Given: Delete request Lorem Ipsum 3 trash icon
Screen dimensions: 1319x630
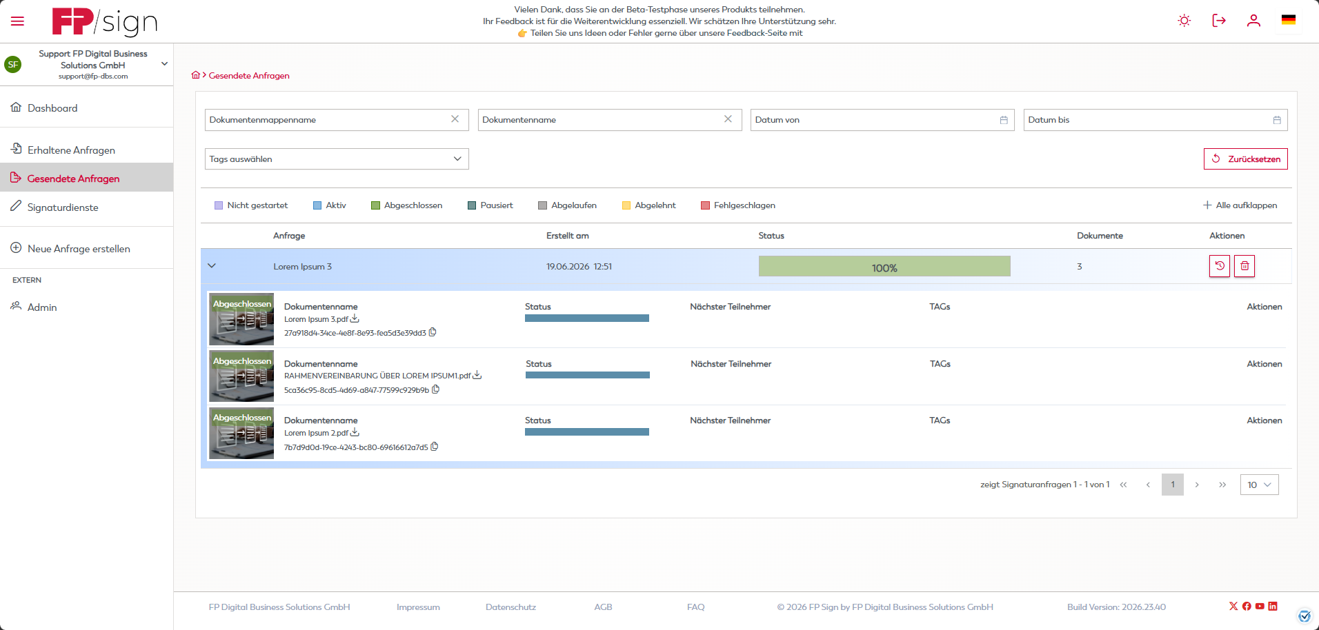Looking at the screenshot, I should point(1244,266).
